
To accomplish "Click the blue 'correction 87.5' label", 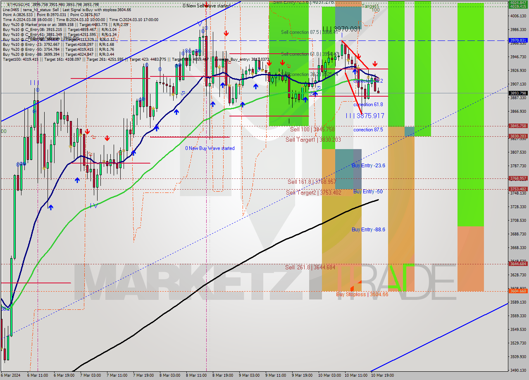I will pos(368,130).
